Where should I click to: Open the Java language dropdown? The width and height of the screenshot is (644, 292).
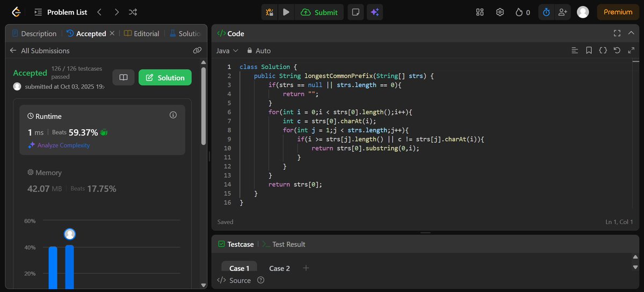(227, 50)
